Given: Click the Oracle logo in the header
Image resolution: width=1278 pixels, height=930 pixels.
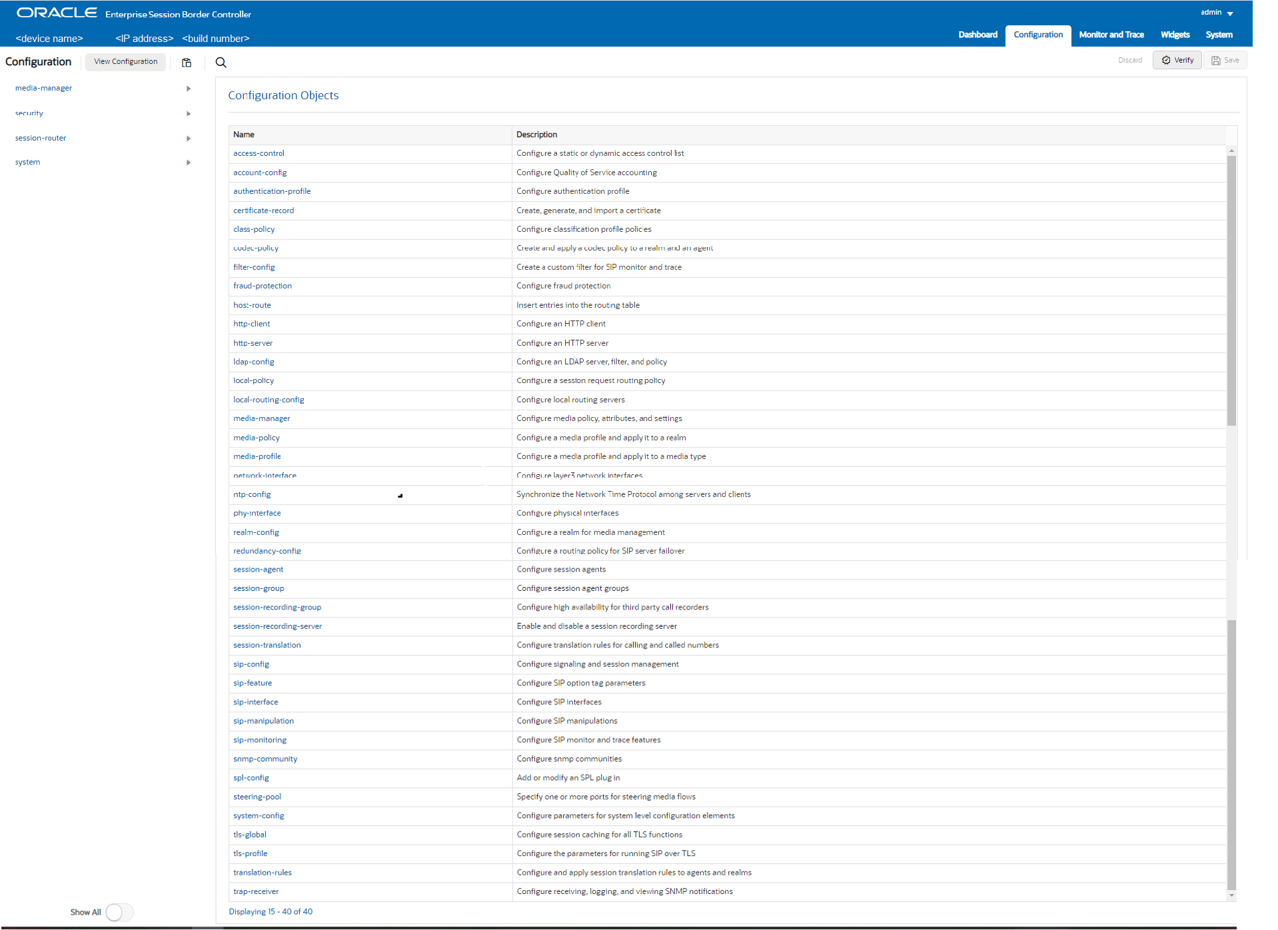Looking at the screenshot, I should click(x=57, y=11).
